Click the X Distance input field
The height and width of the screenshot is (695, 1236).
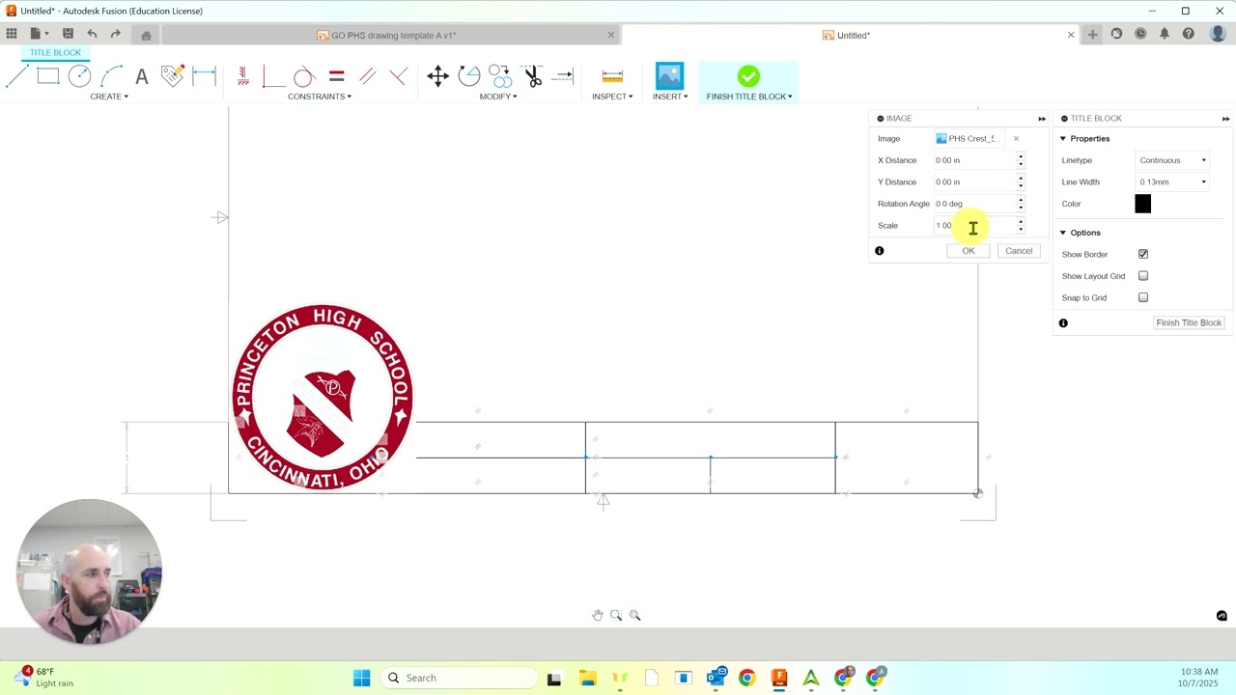pos(975,160)
